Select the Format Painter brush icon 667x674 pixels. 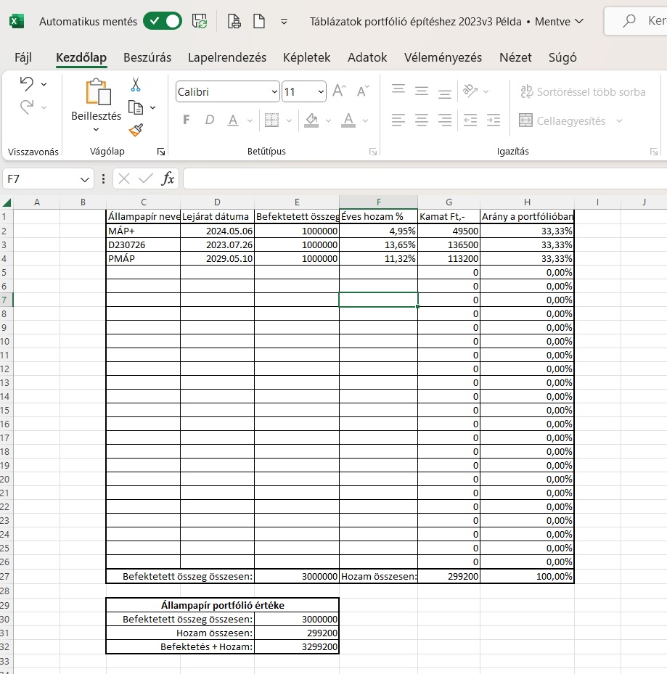136,130
